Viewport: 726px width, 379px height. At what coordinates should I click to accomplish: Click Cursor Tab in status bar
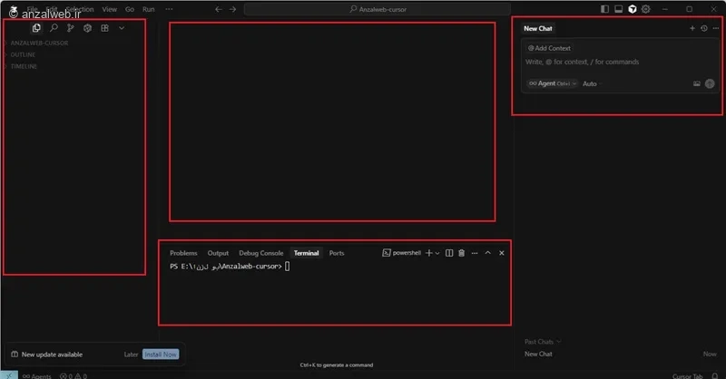[x=687, y=375]
